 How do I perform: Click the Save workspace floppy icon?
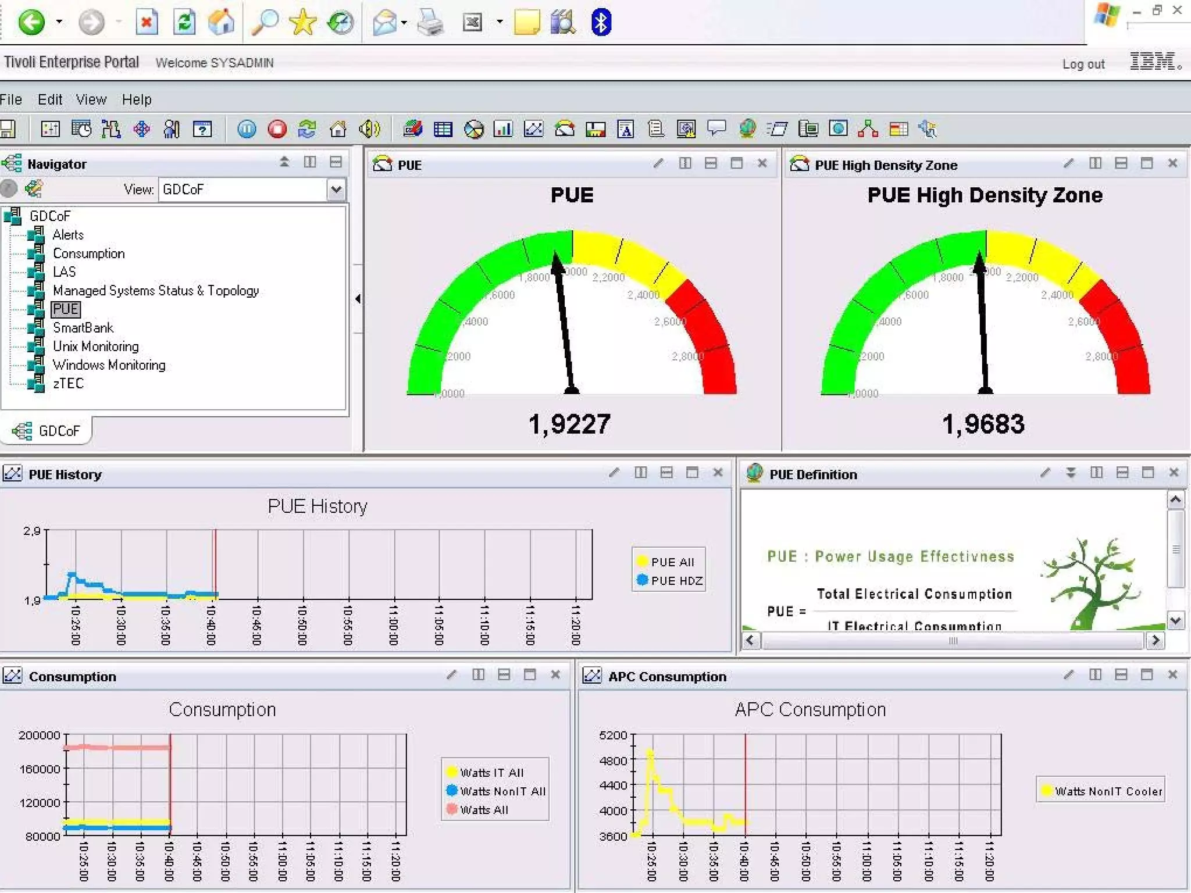[x=8, y=129]
